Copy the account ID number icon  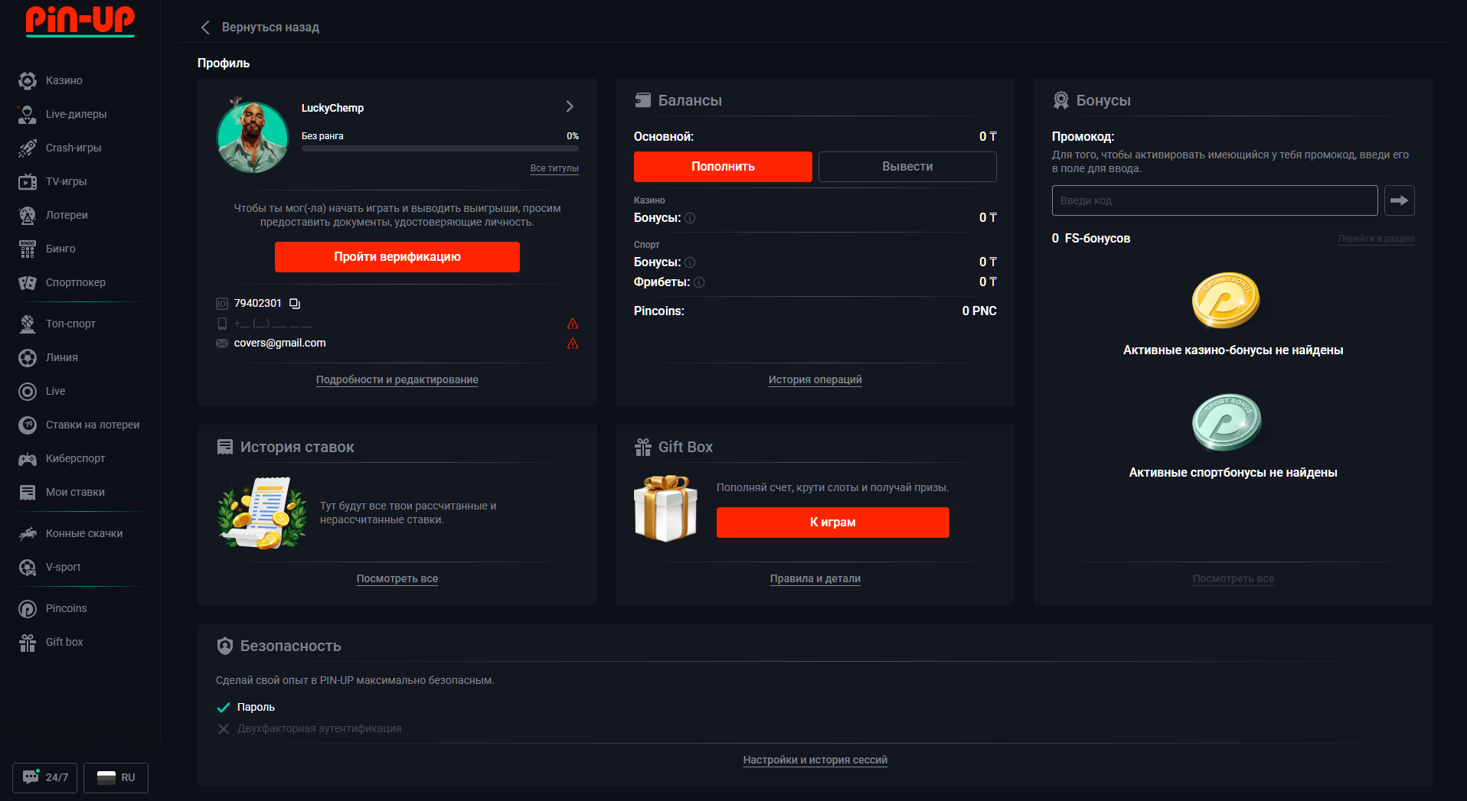pyautogui.click(x=295, y=304)
